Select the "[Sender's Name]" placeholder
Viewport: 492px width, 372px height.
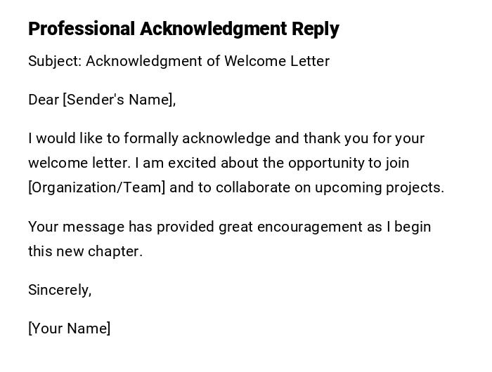point(118,100)
